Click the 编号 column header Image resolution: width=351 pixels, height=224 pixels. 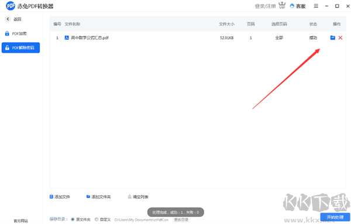57,24
